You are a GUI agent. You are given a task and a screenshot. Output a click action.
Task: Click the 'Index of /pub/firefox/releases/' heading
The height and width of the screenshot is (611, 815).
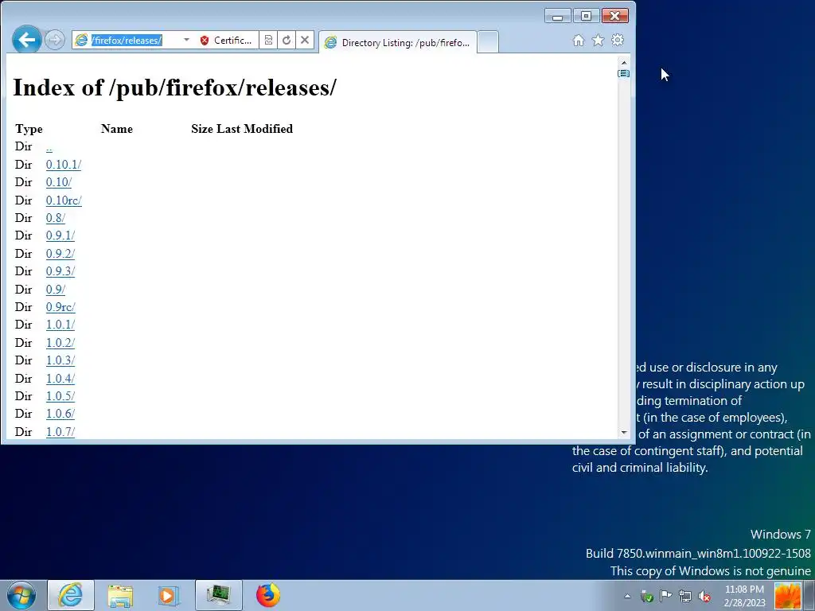click(174, 88)
